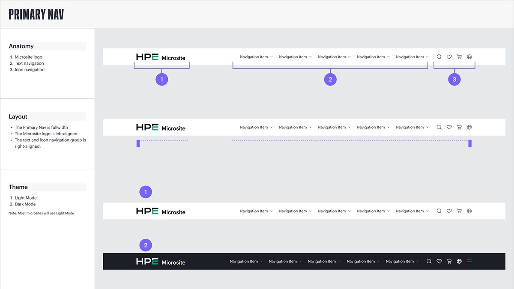514x289 pixels.
Task: Click badge 2 above the dark mode example
Action: 145,245
